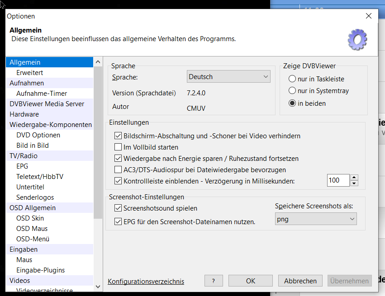
Task: Select DVBViewer Media Server entry
Action: [49, 104]
